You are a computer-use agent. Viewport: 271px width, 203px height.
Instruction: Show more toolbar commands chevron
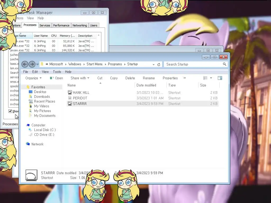pyautogui.click(x=184, y=78)
